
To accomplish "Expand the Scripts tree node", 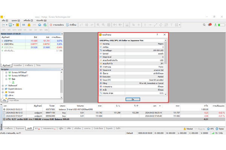I will pyautogui.click(x=3, y=92).
